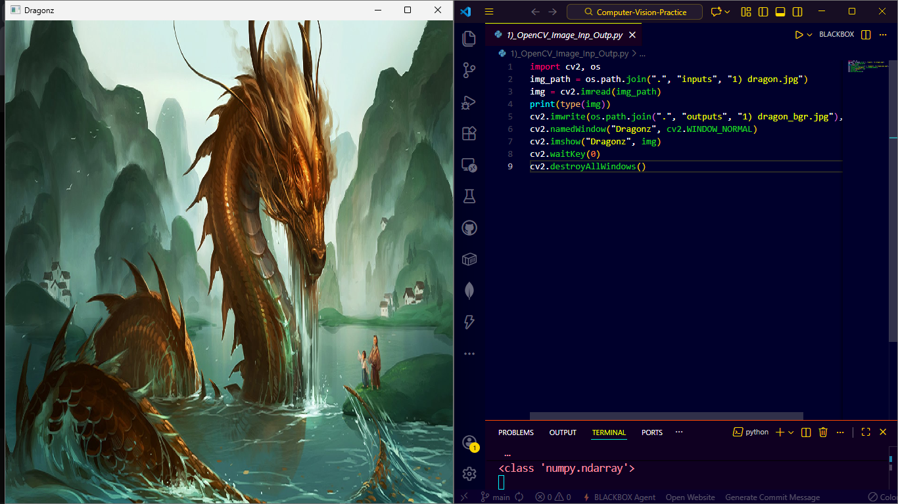Open the Customize Layout control
The image size is (898, 504).
tap(745, 12)
